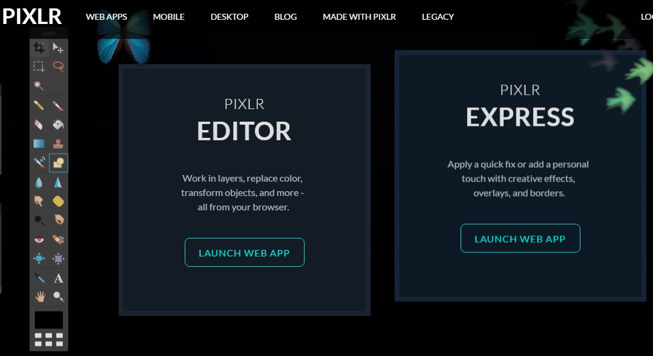
Task: Open the LEGACY menu item
Action: (x=438, y=17)
